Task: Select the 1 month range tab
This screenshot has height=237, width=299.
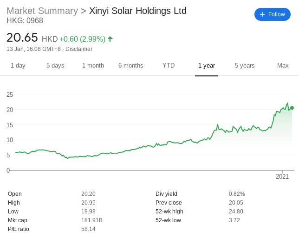Action: click(x=93, y=66)
